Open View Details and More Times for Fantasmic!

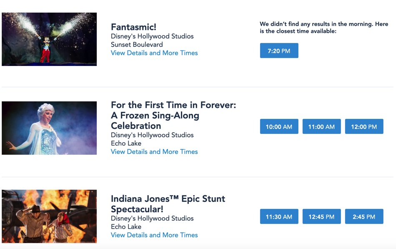[x=154, y=53]
